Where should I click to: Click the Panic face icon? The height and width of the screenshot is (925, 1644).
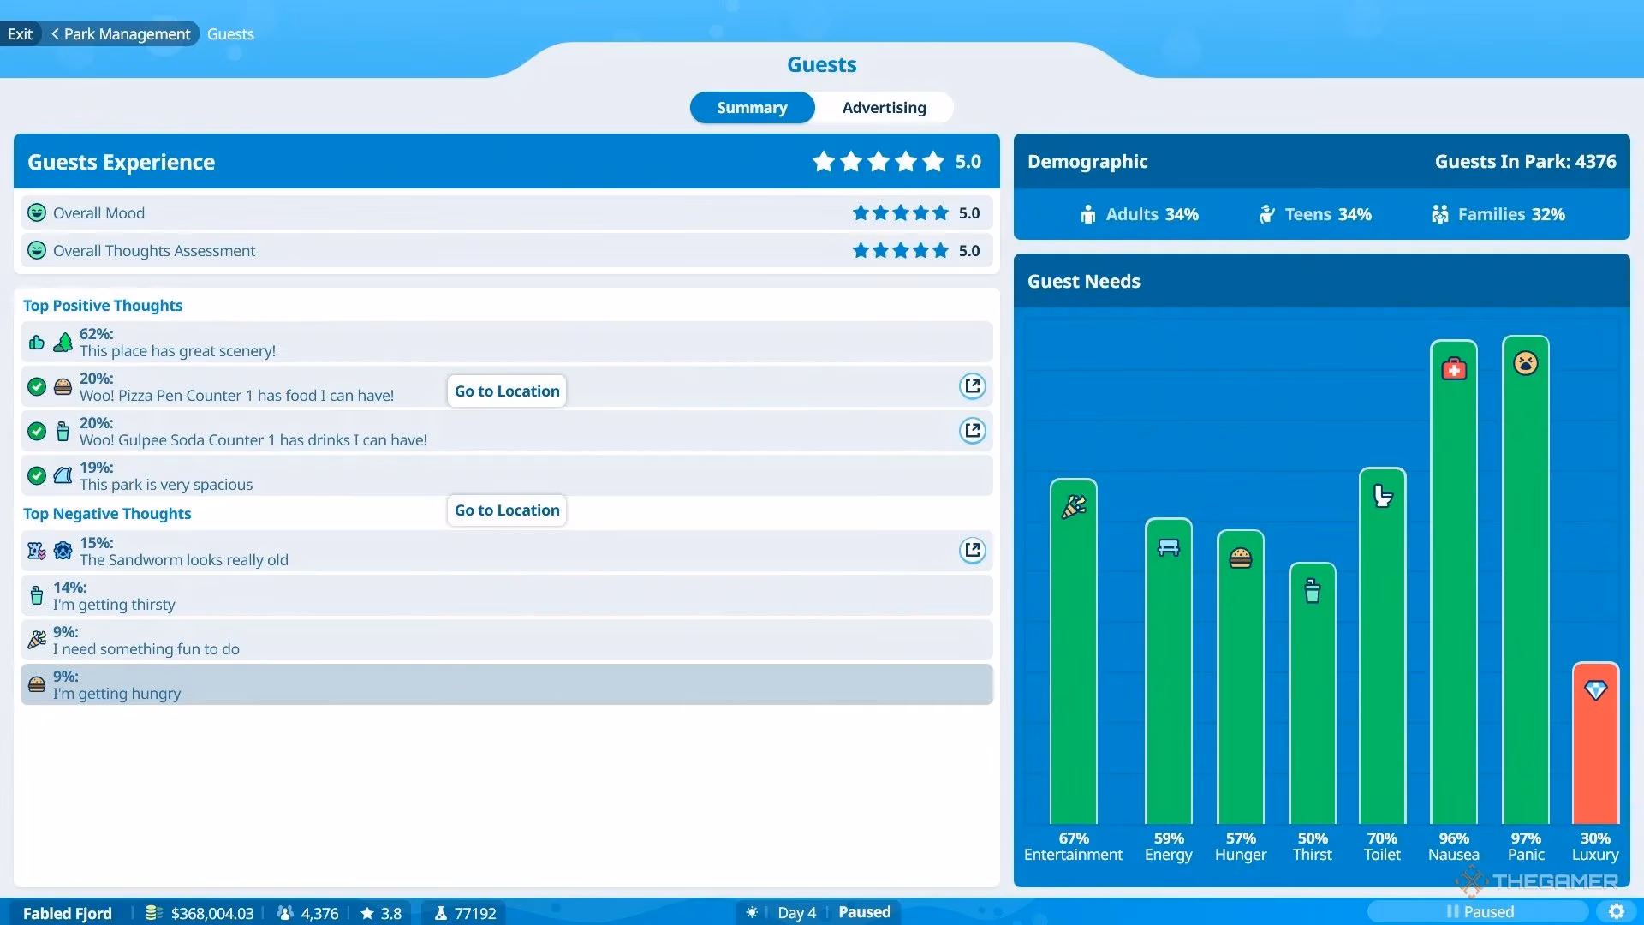1525,363
